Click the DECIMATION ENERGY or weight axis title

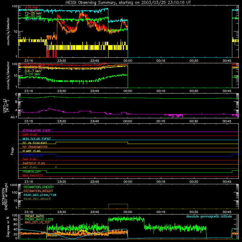(5, 196)
